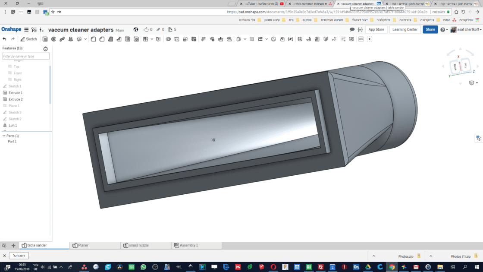Screen dimensions: 483x272
Task: Select the table sander tab
Action: point(44,246)
